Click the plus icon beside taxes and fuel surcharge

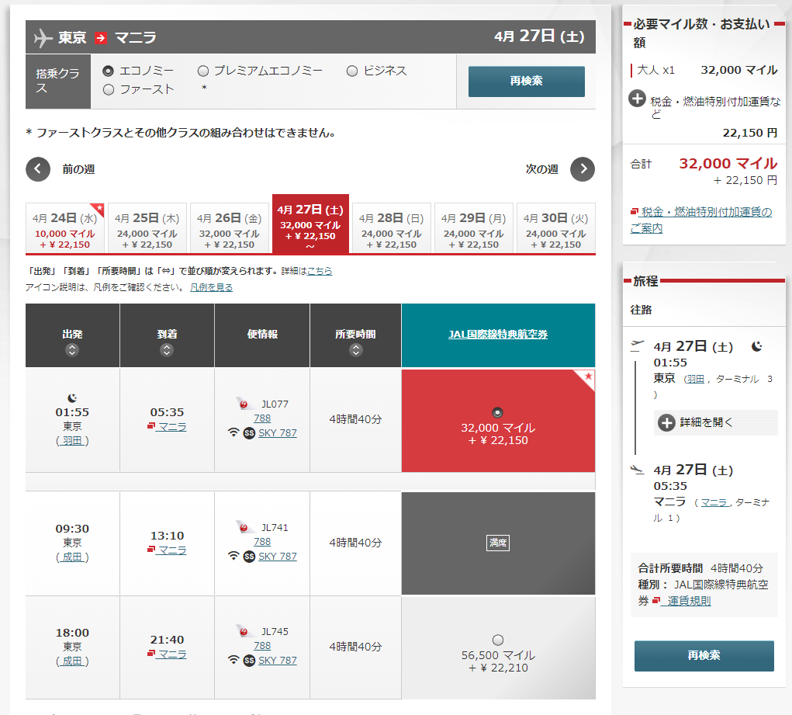pos(637,99)
